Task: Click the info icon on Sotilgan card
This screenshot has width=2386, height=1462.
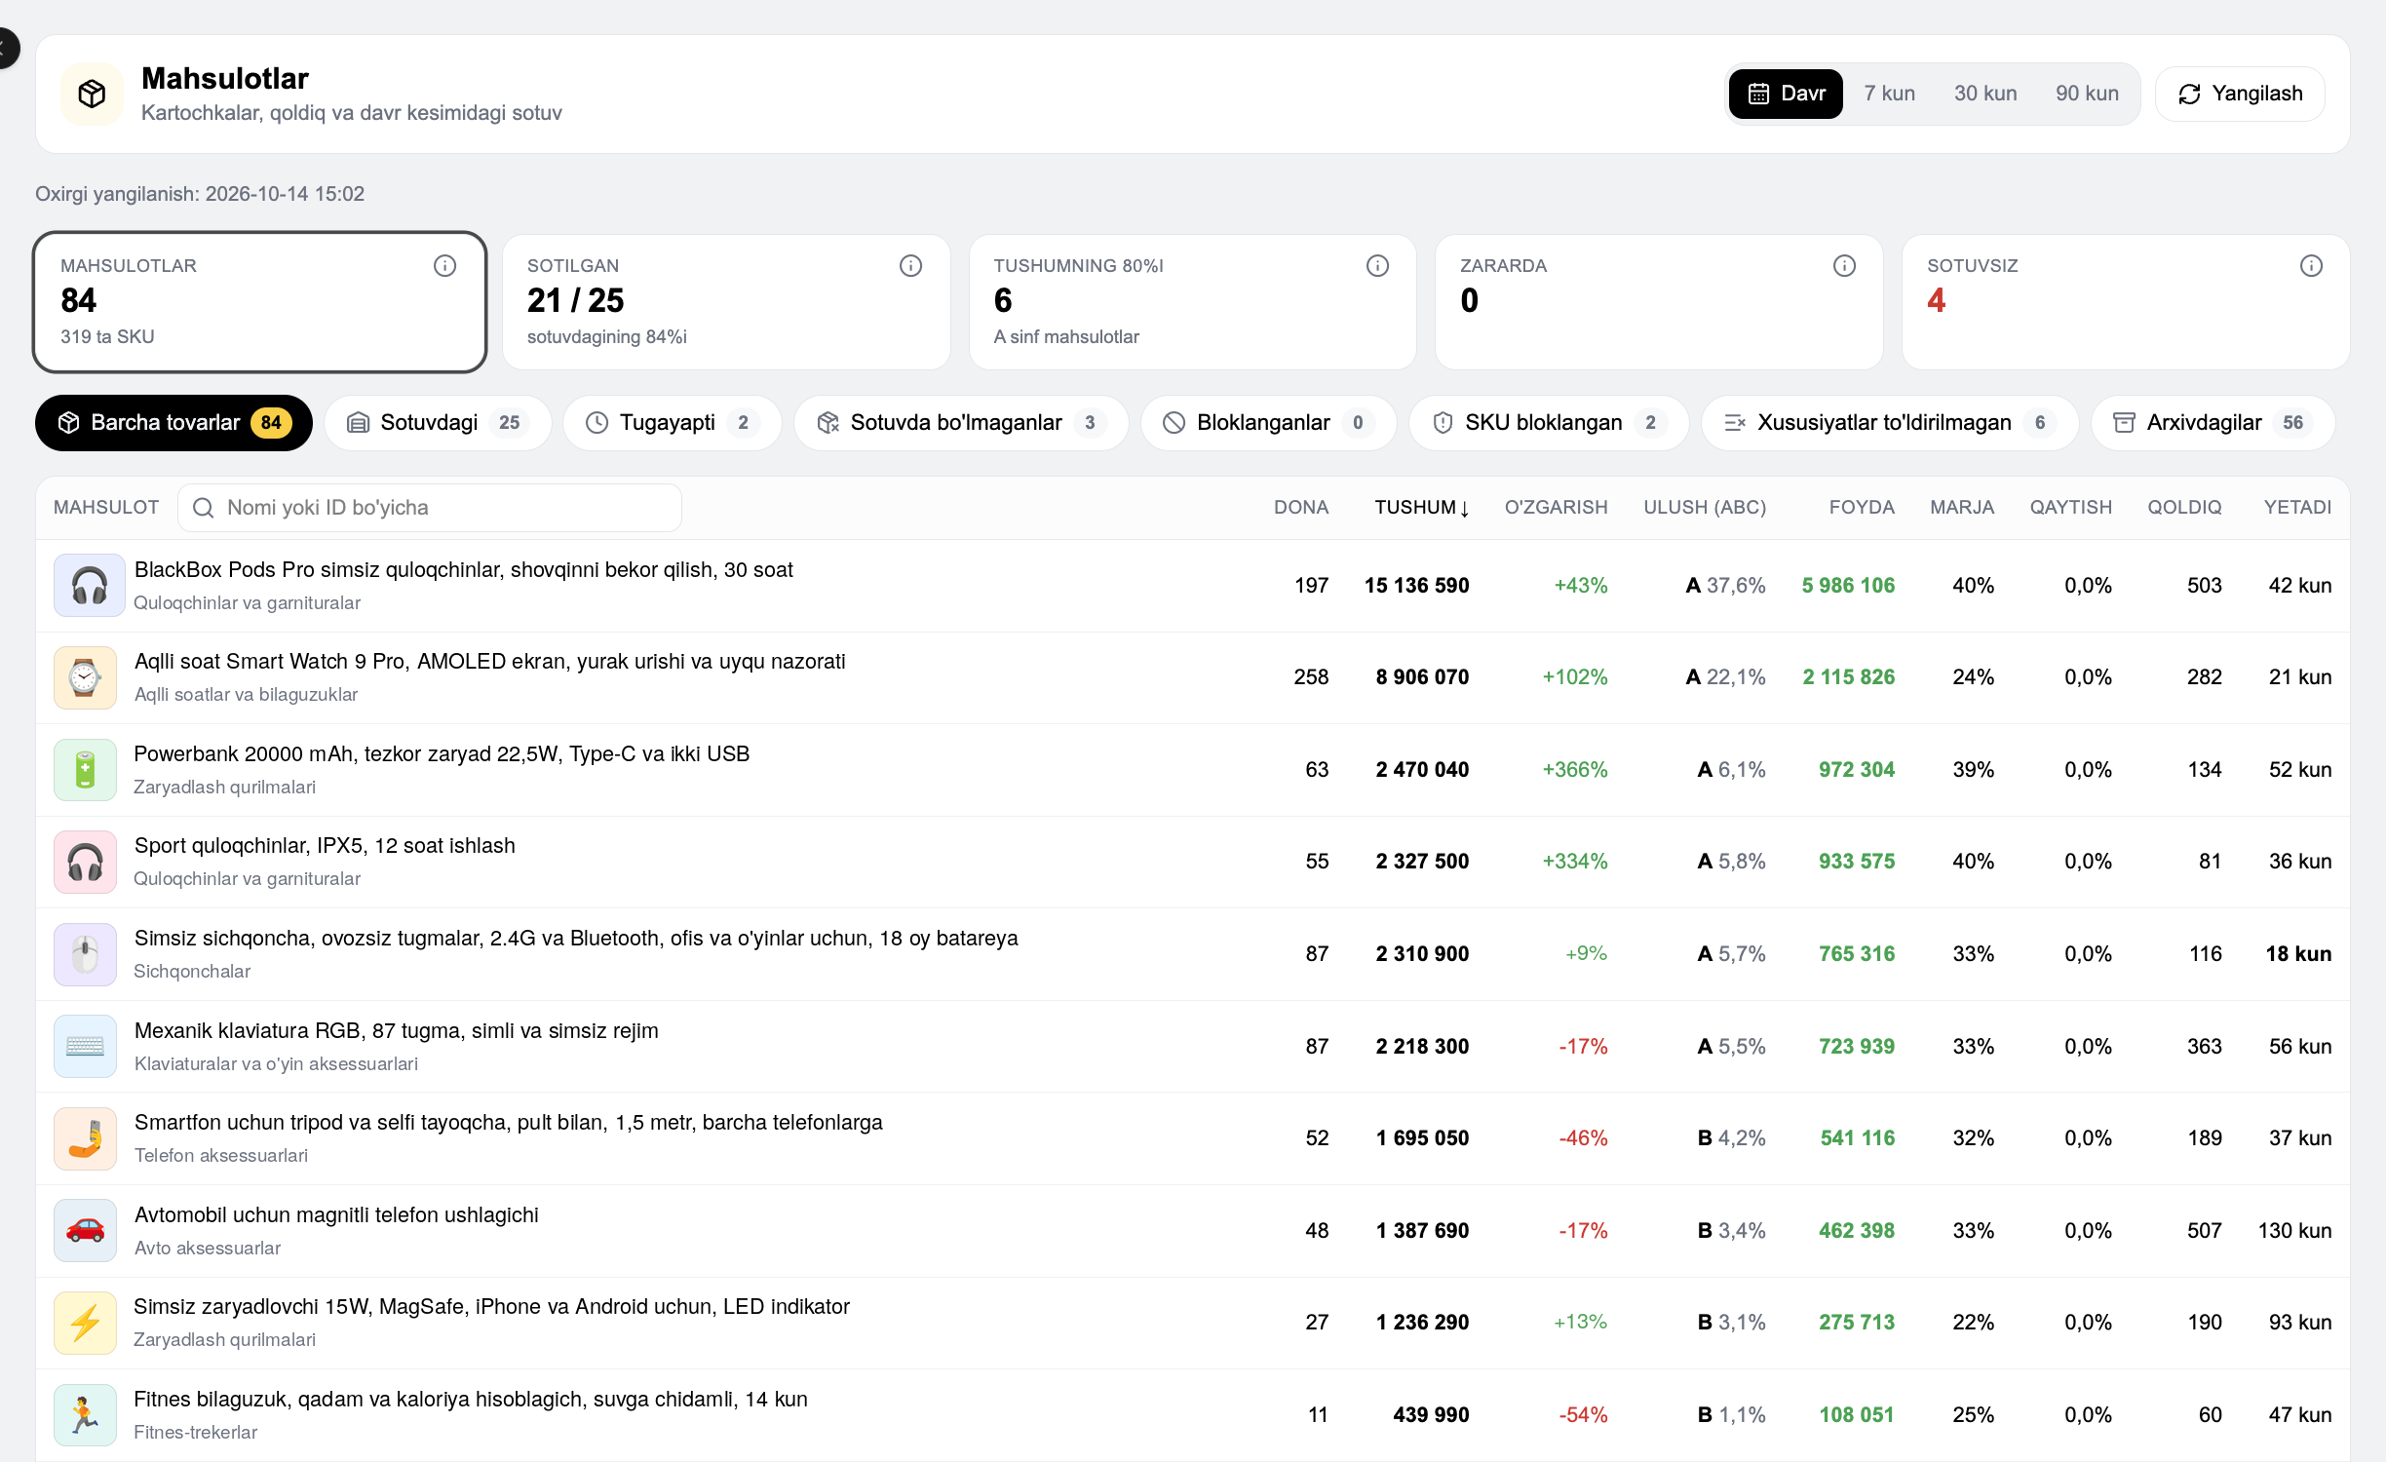Action: [x=910, y=265]
